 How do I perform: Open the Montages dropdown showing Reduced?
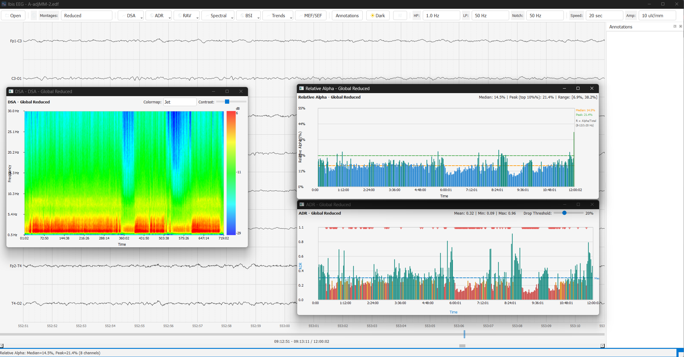[87, 15]
